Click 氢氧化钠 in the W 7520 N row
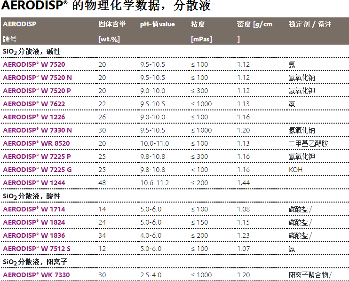349x281 pixels. (301, 78)
